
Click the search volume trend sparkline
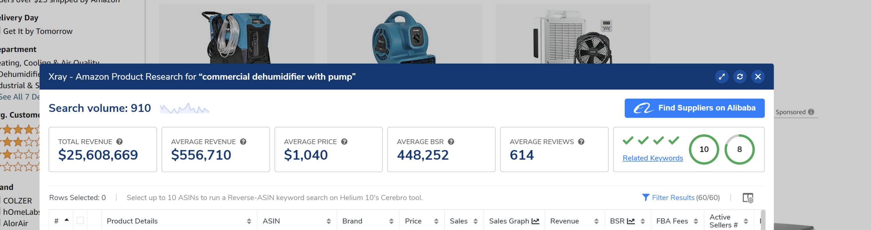(x=184, y=109)
